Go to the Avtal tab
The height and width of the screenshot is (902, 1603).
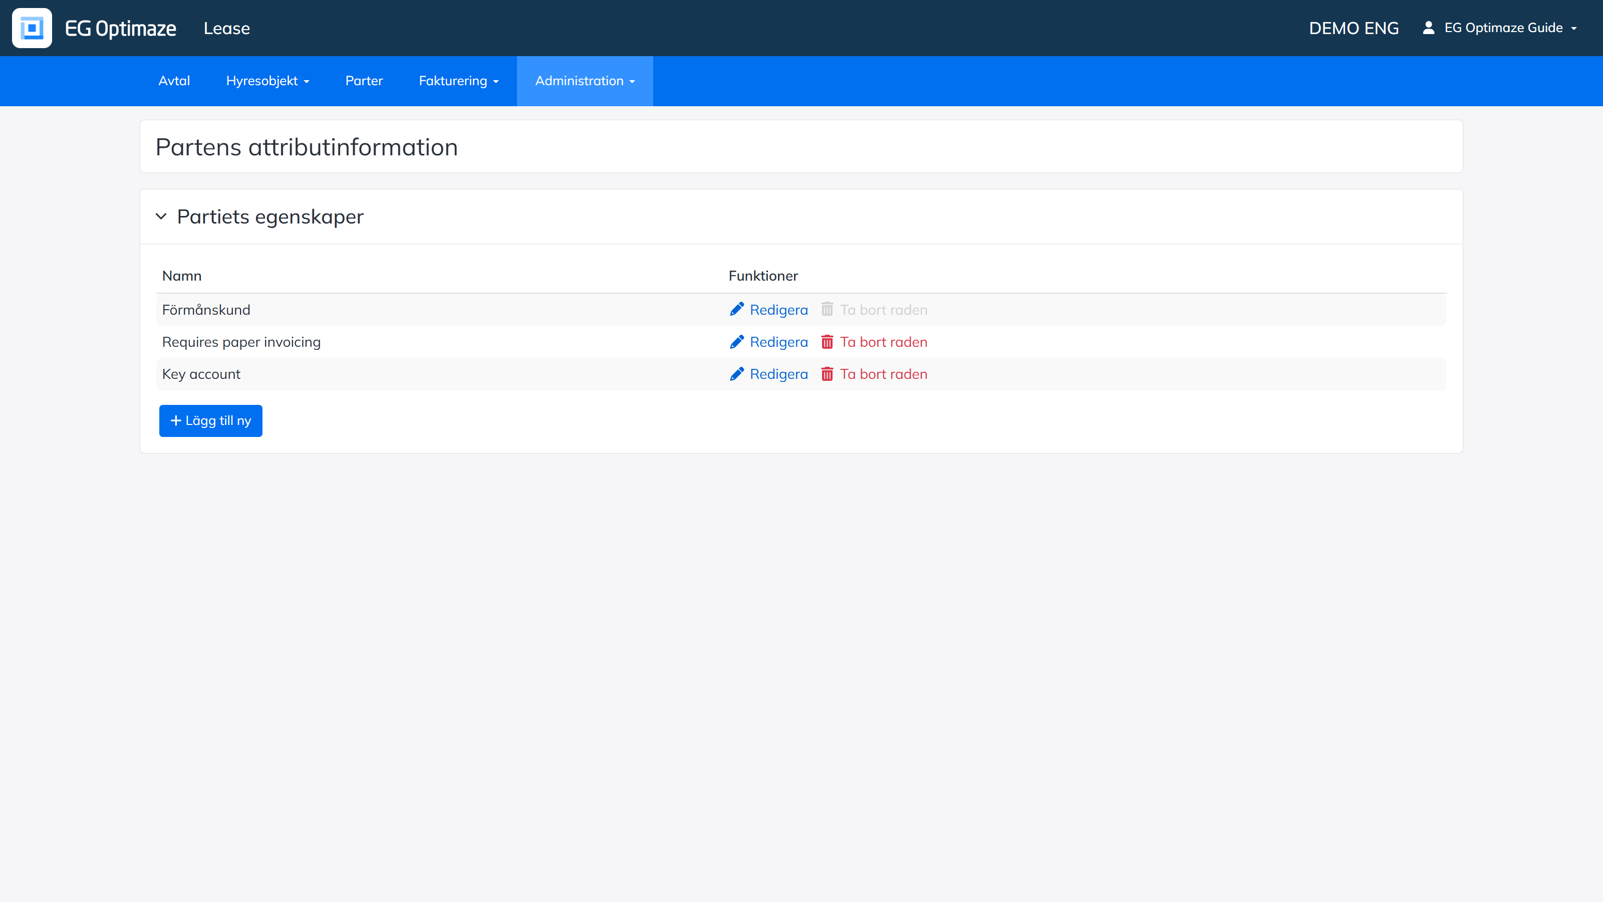point(174,81)
